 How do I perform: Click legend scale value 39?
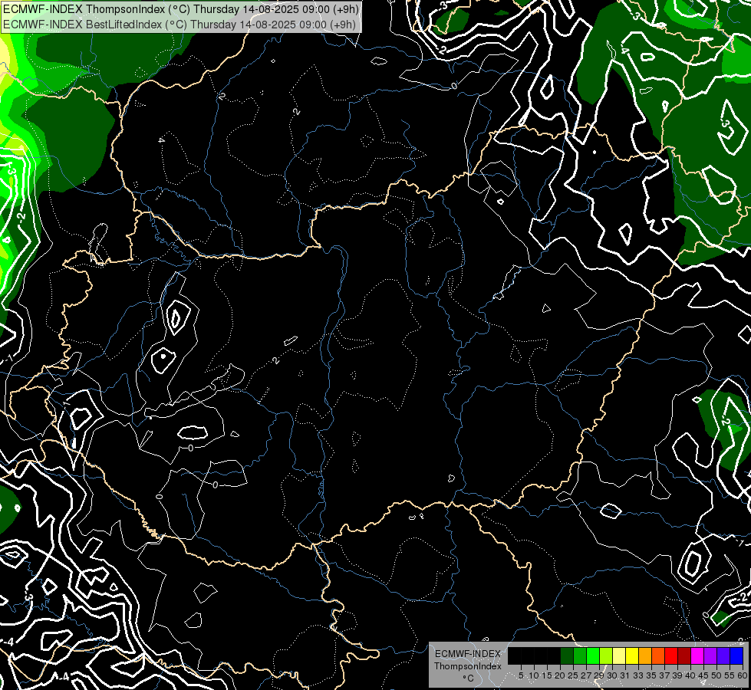(x=677, y=675)
